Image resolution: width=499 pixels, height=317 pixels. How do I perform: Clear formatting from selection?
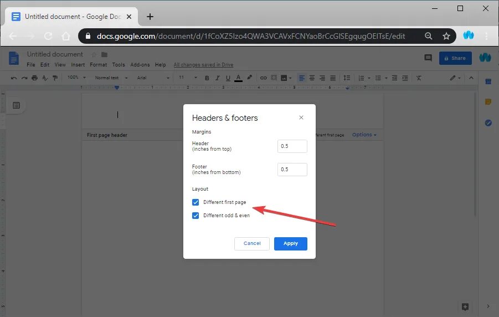click(x=419, y=78)
